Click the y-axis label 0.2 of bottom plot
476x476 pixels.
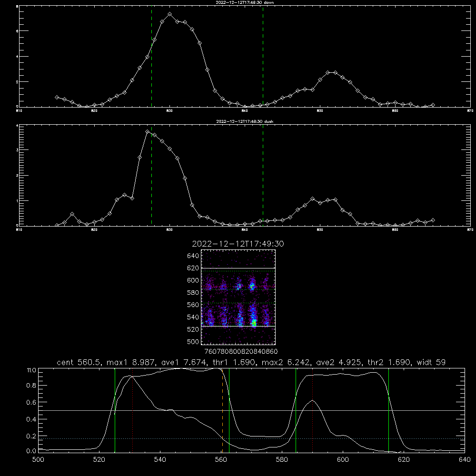tap(31, 436)
